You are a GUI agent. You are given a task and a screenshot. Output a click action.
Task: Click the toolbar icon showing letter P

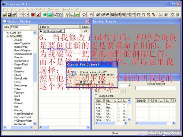138,15
